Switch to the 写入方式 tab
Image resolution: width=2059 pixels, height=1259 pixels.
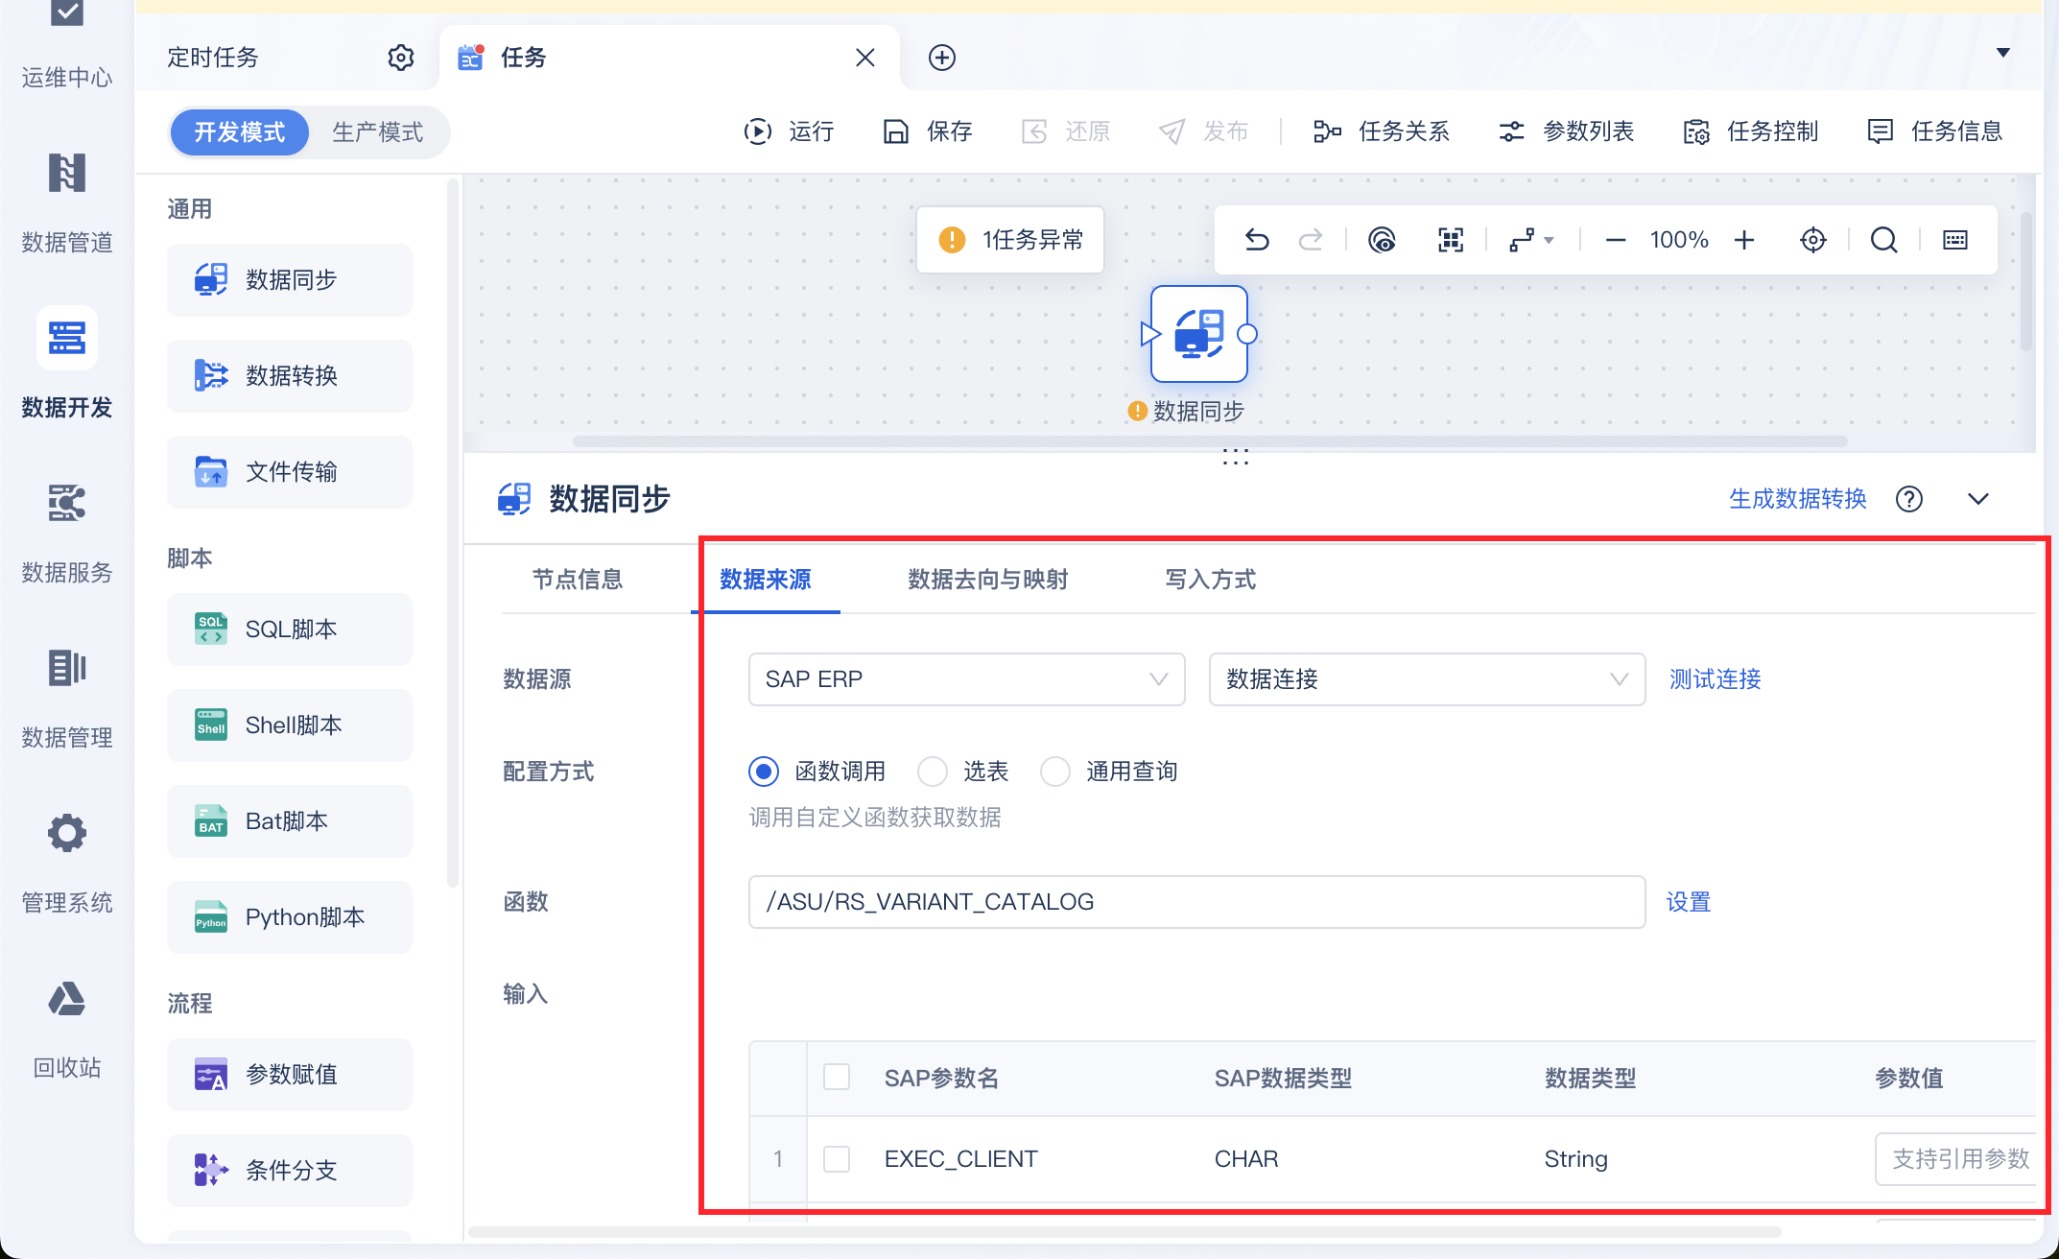tap(1210, 580)
